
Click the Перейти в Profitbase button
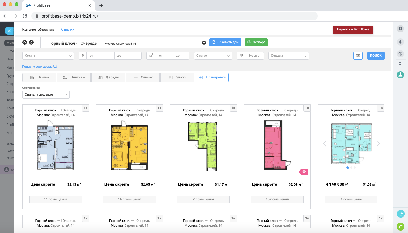(x=353, y=30)
